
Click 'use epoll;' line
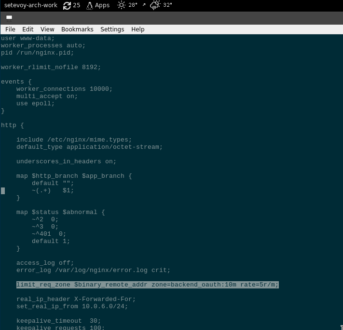click(x=35, y=103)
